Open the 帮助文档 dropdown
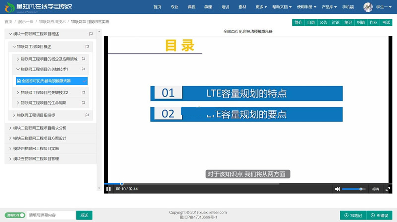397x222 pixels. pyautogui.click(x=282, y=7)
